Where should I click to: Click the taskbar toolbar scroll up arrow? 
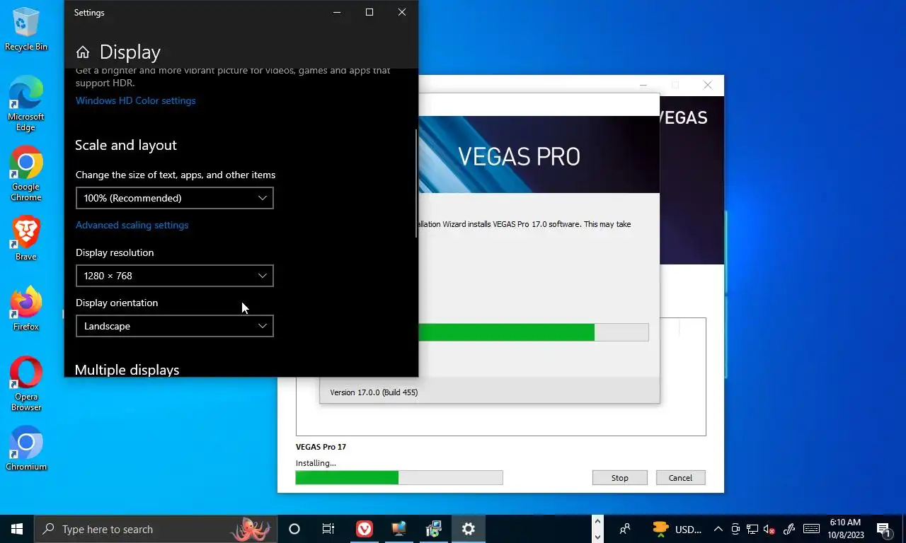[x=597, y=522]
